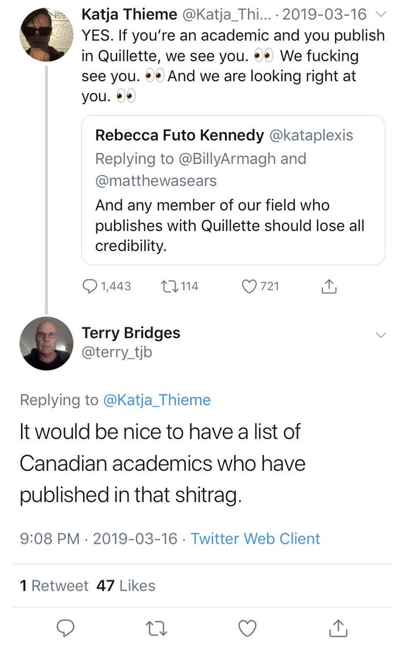The width and height of the screenshot is (401, 645).
Task: Visit the @Katja_Thieme reply mention link
Action: [x=156, y=400]
